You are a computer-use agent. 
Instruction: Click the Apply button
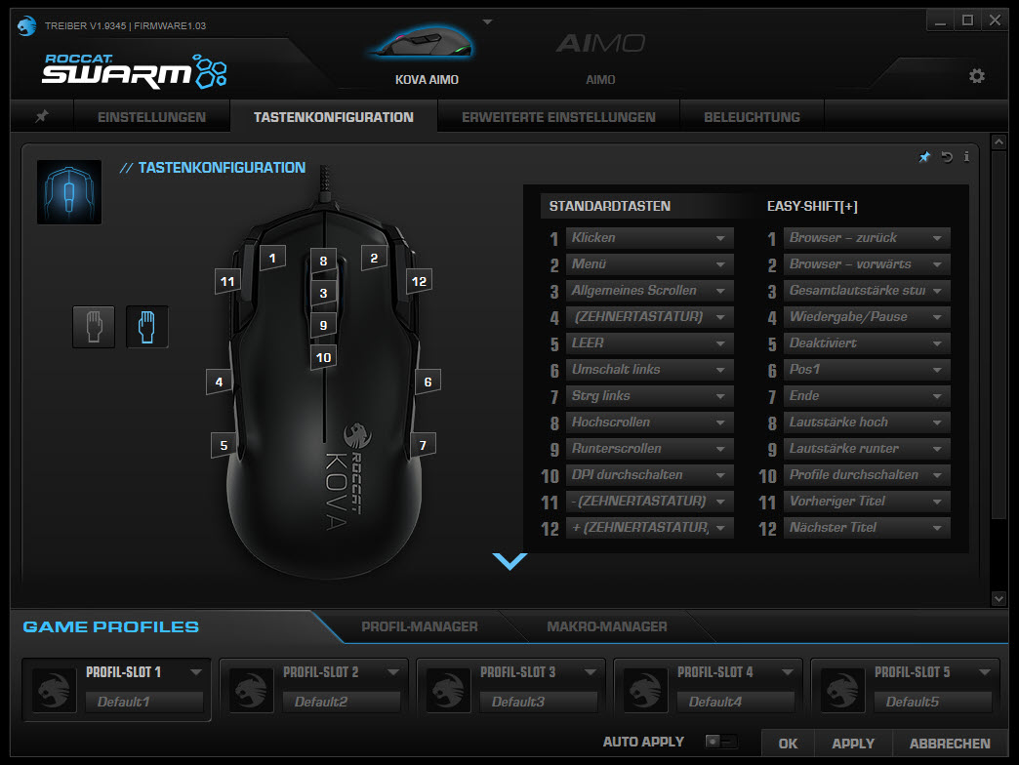[853, 743]
